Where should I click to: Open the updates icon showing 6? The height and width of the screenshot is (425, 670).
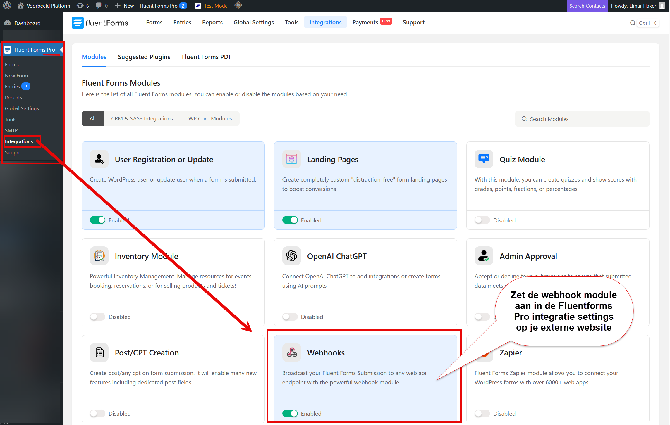point(80,6)
